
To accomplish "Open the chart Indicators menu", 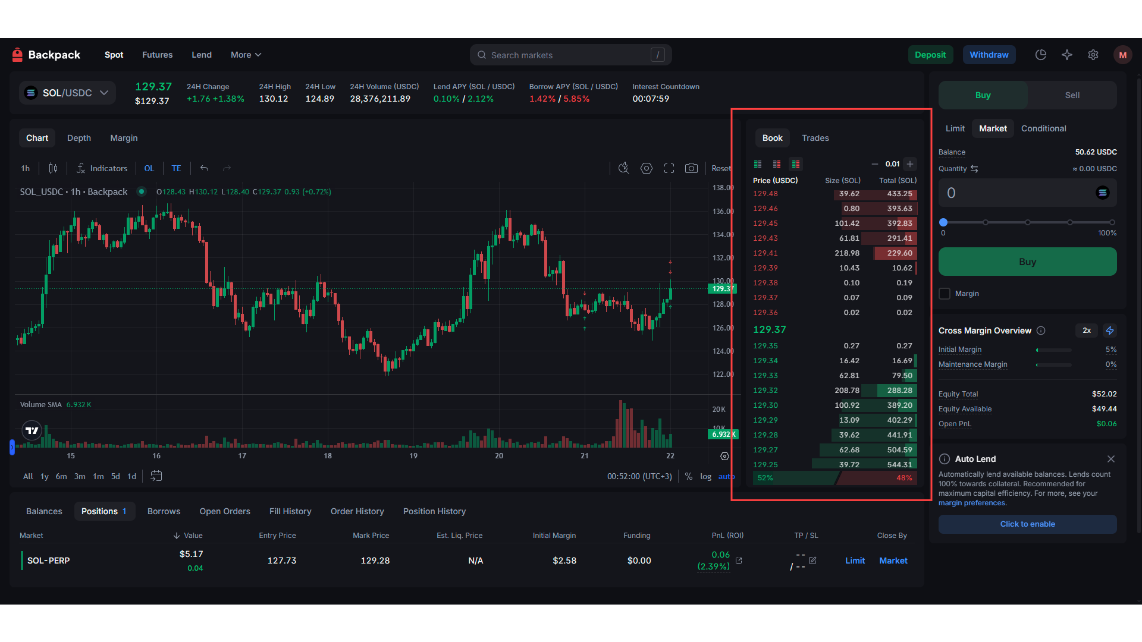I will pyautogui.click(x=102, y=168).
